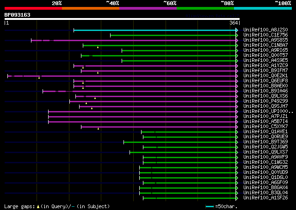Select the UniRef100_B9IA46 label

(x=265, y=91)
